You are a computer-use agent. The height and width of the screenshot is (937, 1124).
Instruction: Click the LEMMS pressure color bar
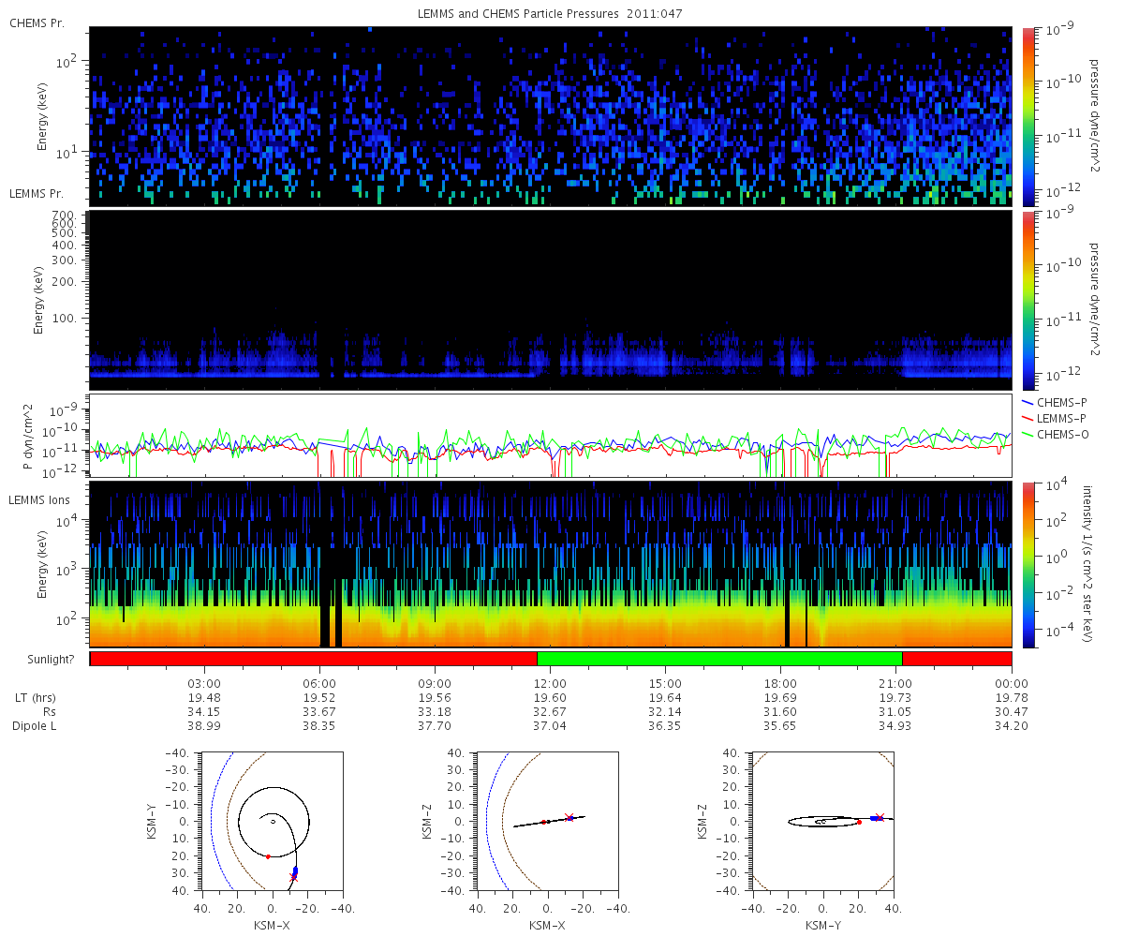point(1028,301)
